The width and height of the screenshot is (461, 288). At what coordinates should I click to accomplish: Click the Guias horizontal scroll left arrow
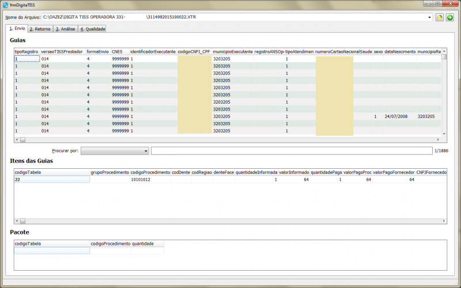pyautogui.click(x=17, y=139)
